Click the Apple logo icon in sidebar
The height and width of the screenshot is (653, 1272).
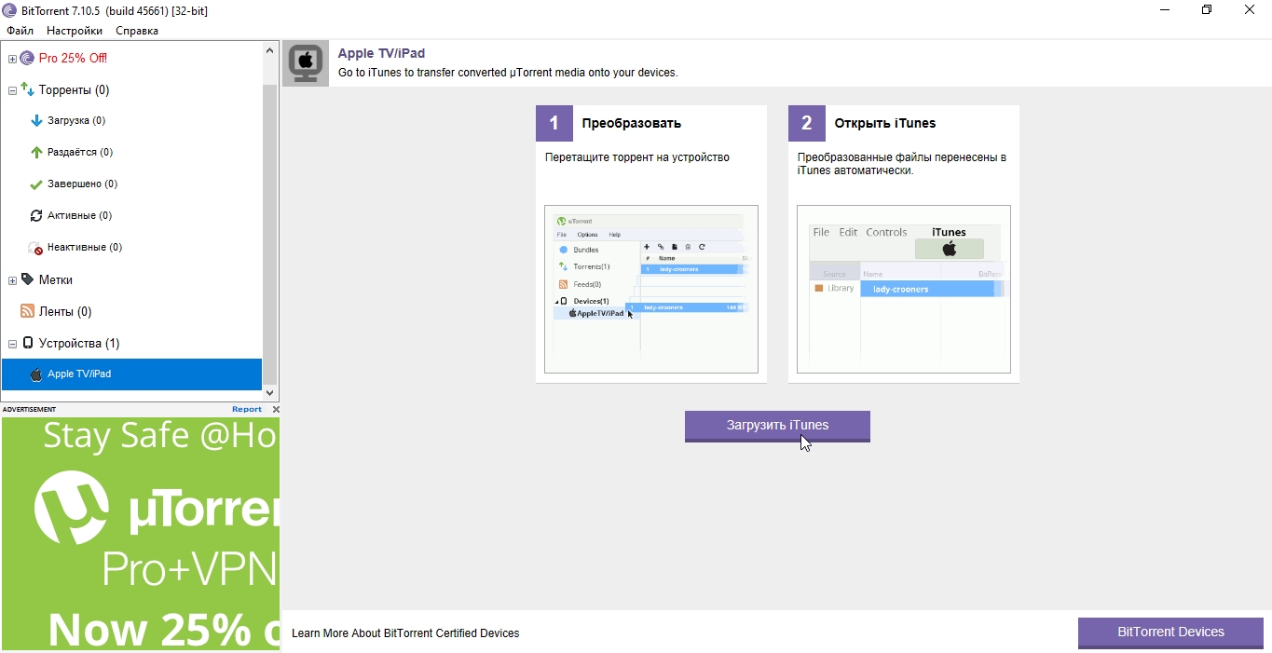36,374
